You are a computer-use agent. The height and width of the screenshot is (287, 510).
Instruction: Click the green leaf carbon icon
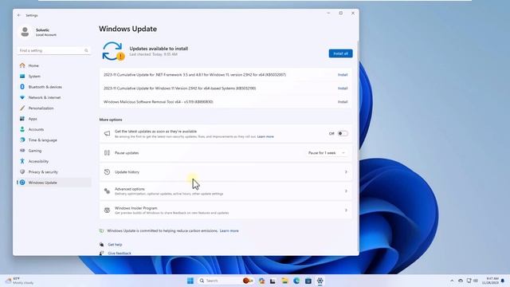(x=101, y=230)
